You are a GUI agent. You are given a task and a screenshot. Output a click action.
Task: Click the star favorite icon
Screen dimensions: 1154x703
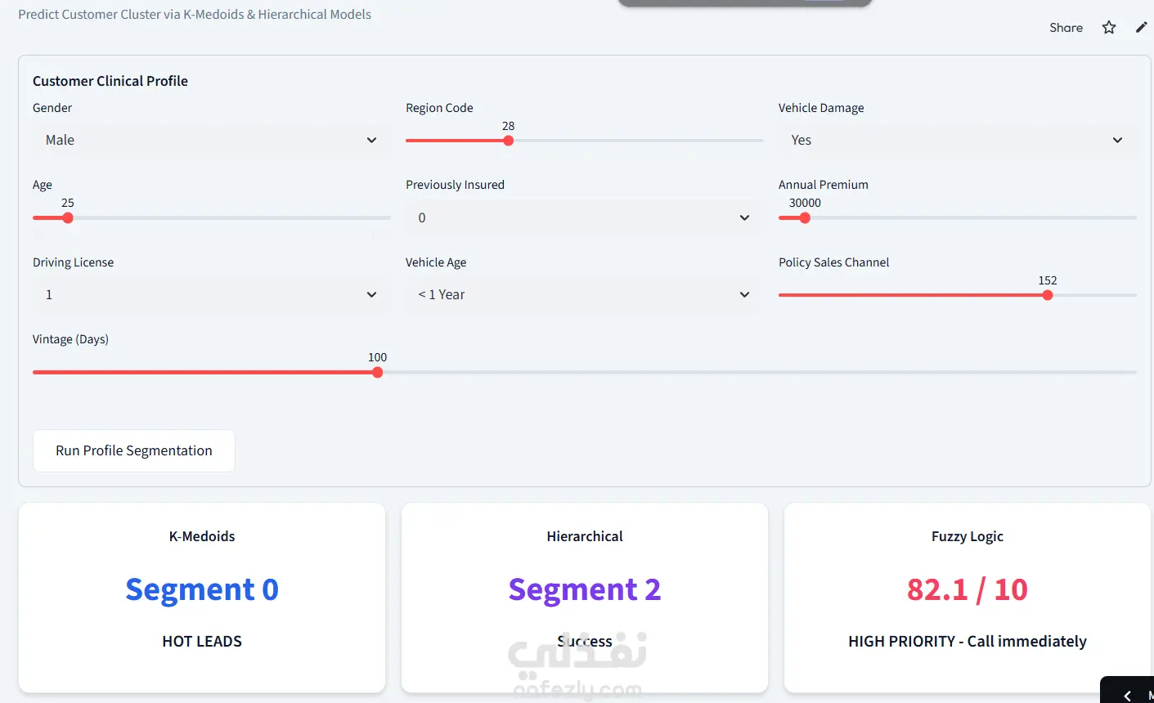pyautogui.click(x=1109, y=28)
